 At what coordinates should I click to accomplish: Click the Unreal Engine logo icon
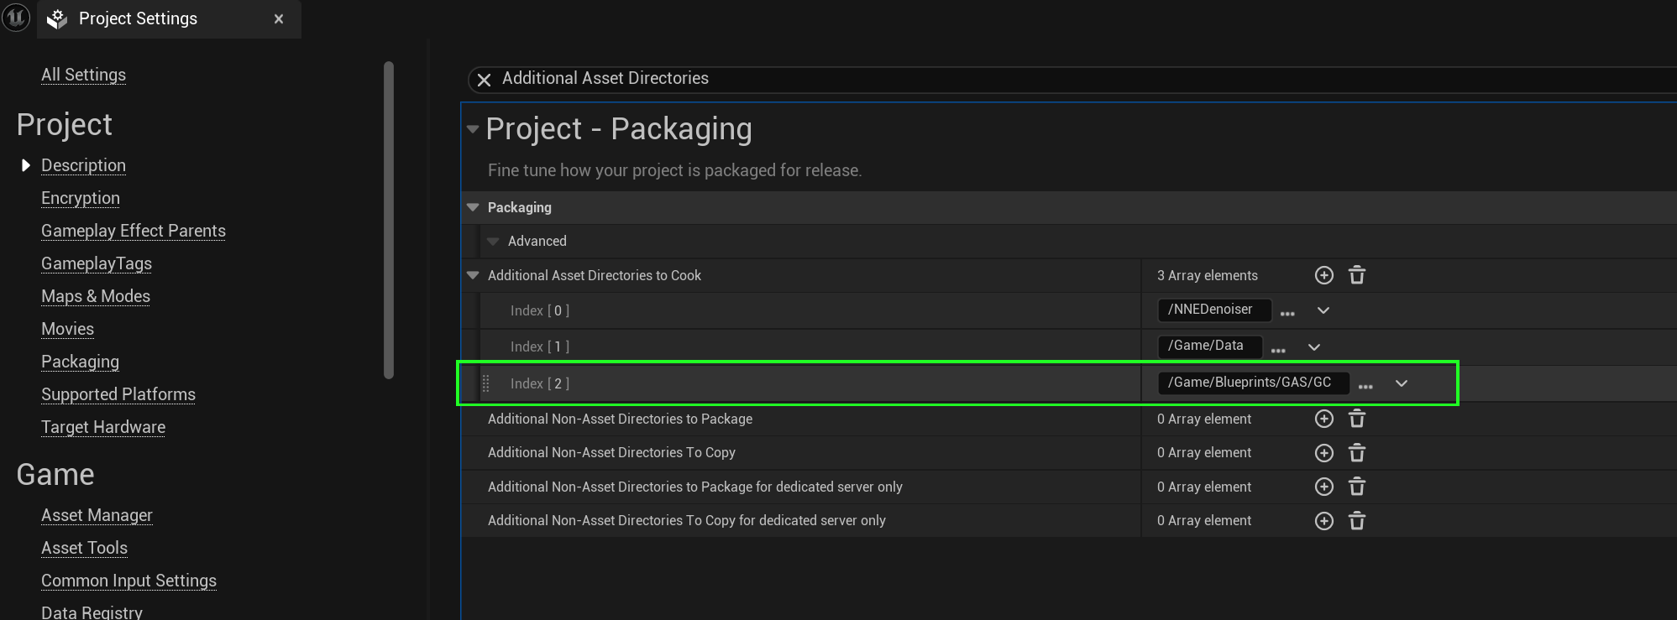(16, 18)
